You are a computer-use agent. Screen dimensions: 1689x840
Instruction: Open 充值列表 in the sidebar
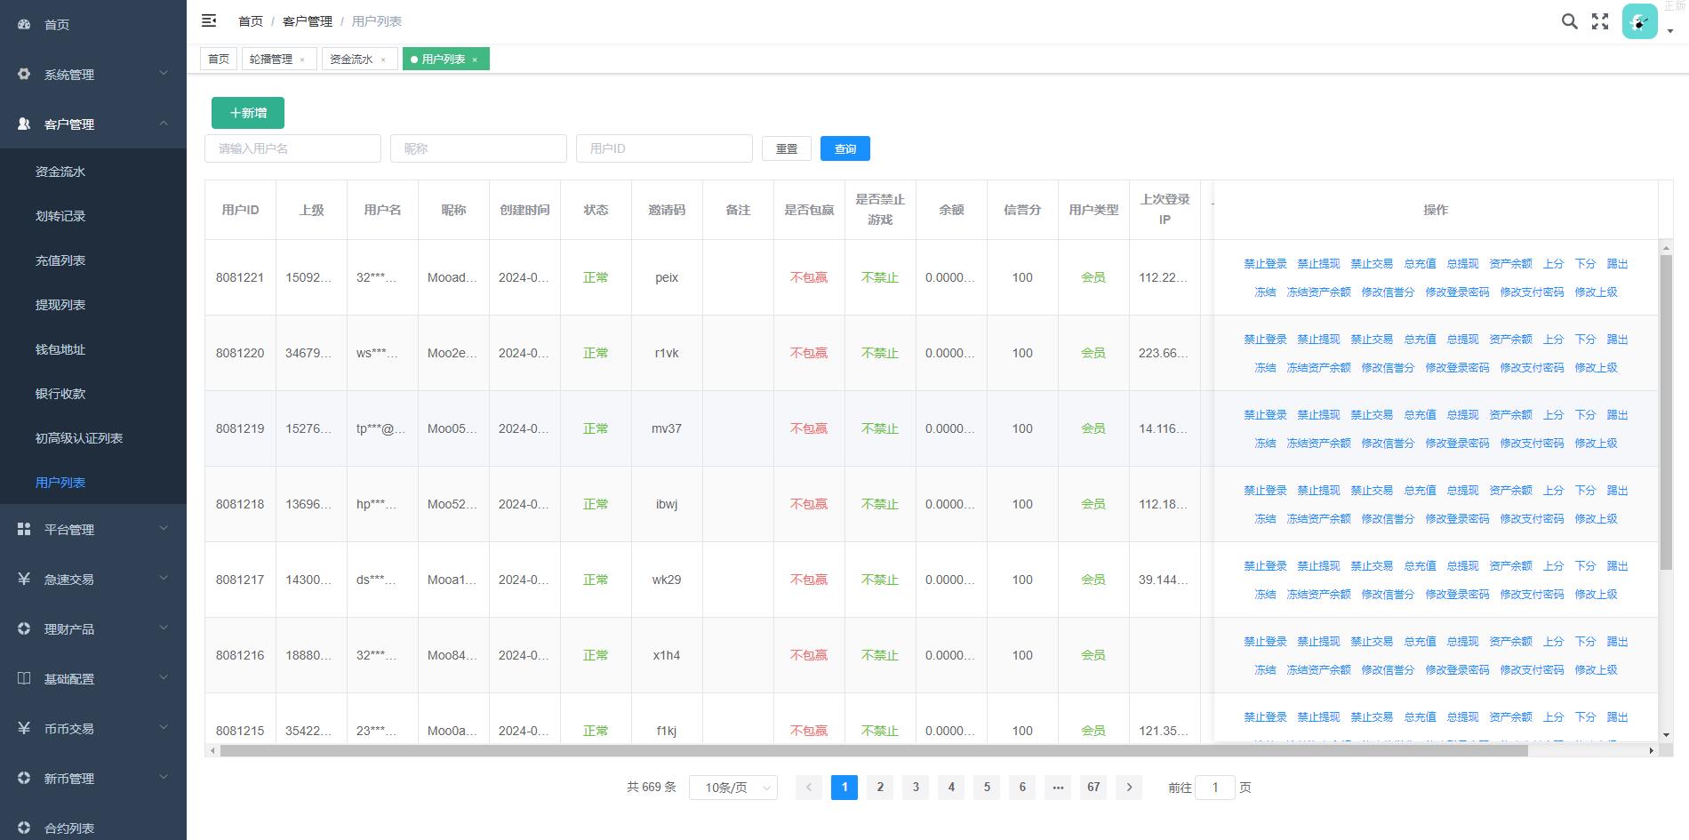click(60, 260)
